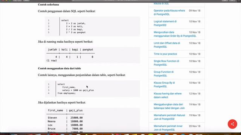Click code line 'first_name,' in second query
This screenshot has width=241, height=135.
pos(69,87)
